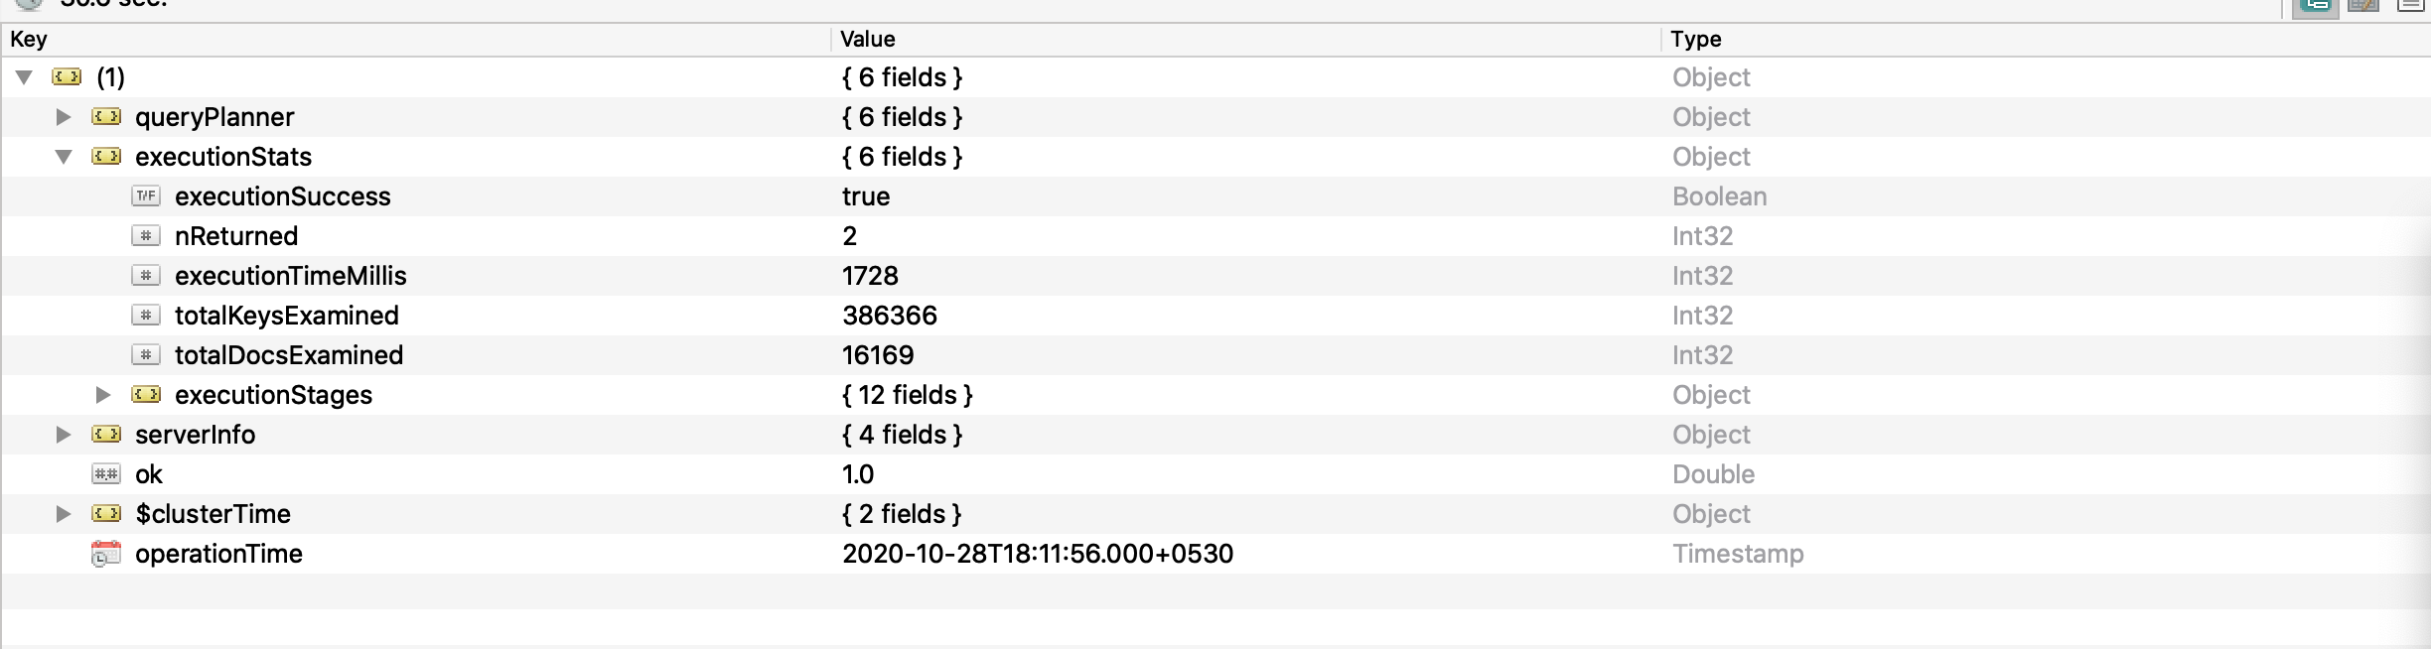Select the executionTimeMillis row

[x=290, y=276]
